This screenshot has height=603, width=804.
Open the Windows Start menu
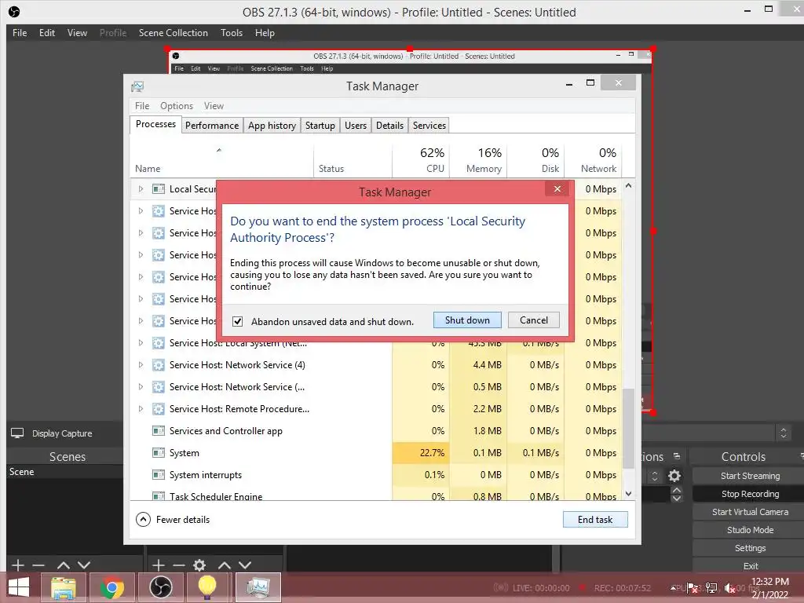pyautogui.click(x=19, y=587)
